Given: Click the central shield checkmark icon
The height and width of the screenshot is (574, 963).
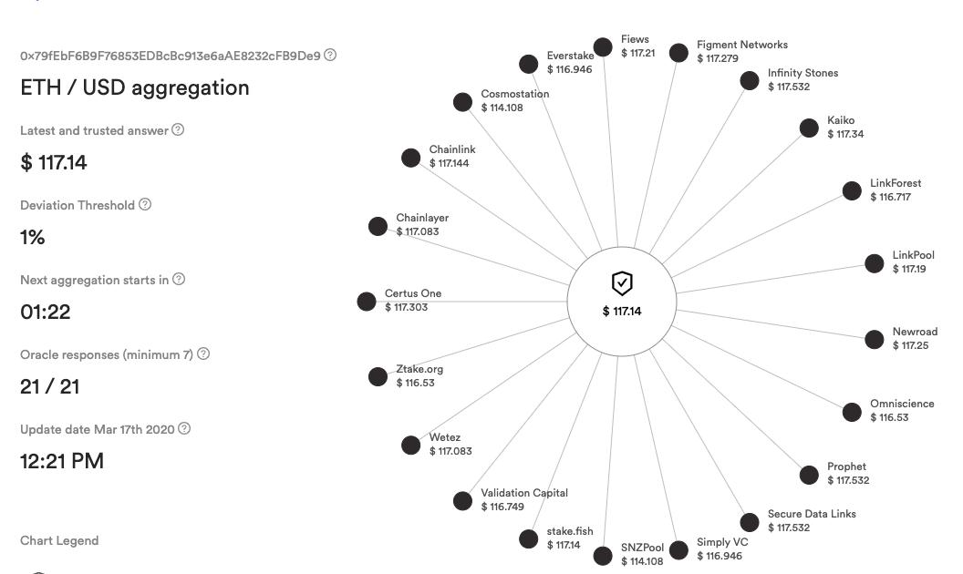Looking at the screenshot, I should tap(622, 283).
